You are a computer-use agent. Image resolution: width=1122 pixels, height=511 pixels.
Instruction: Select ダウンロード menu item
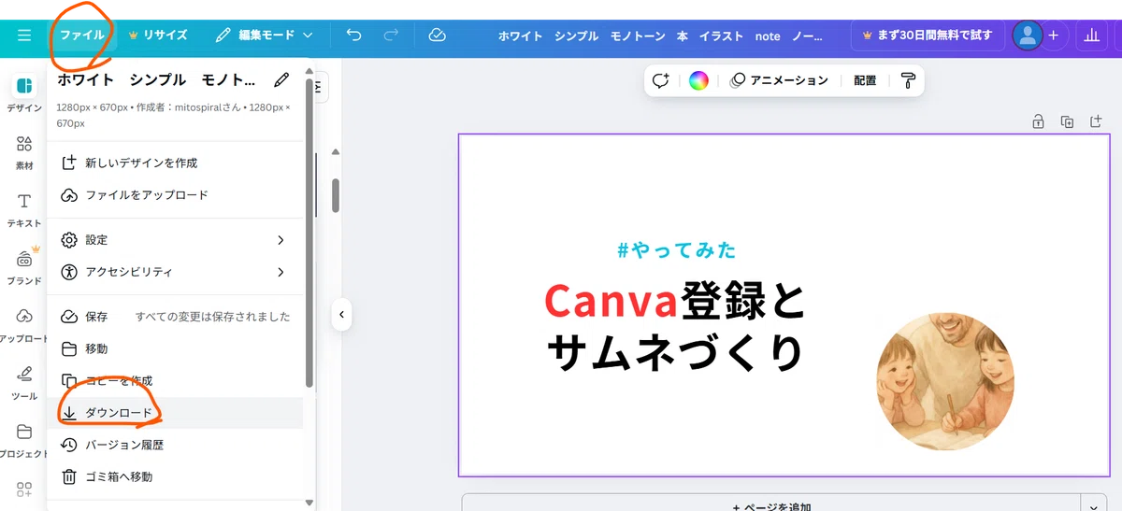pyautogui.click(x=176, y=412)
